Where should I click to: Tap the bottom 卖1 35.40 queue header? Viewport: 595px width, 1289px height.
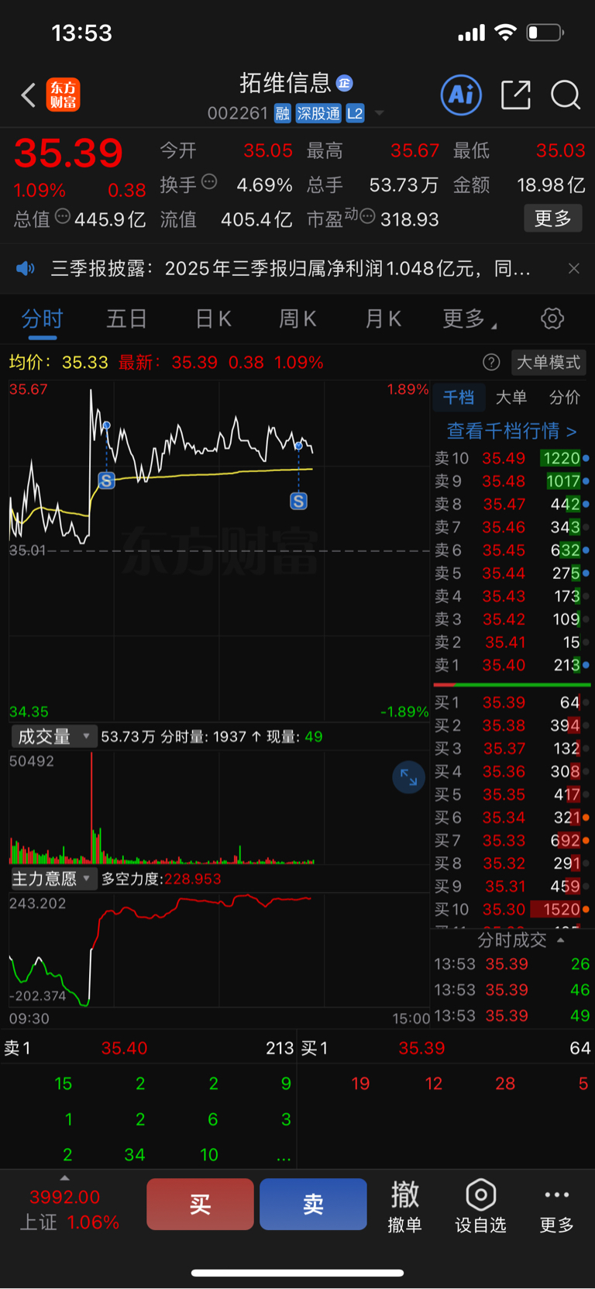(149, 1048)
